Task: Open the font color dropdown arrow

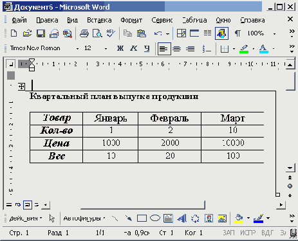Action: click(274, 49)
